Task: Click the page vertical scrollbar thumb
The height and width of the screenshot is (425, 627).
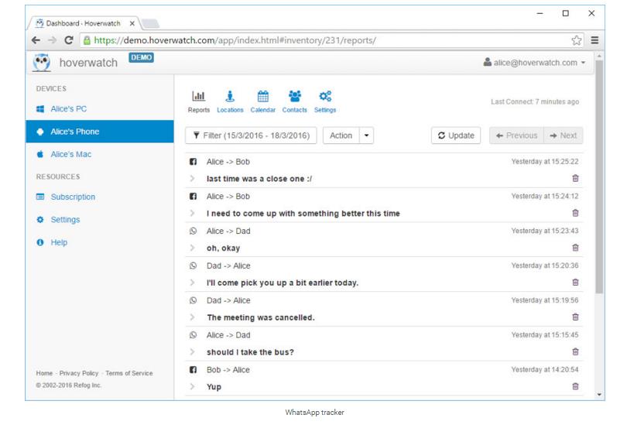Action: pos(599,178)
